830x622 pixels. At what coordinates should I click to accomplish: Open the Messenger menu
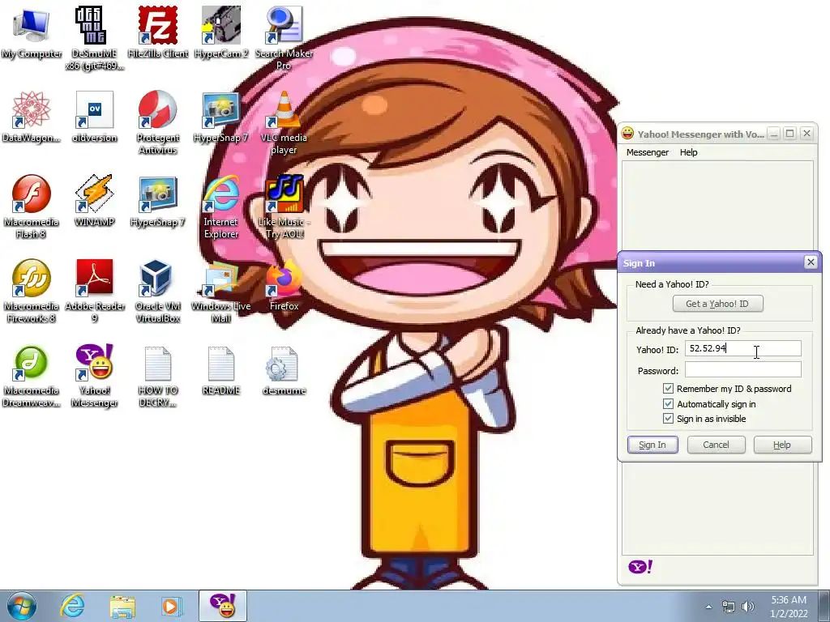(x=647, y=152)
